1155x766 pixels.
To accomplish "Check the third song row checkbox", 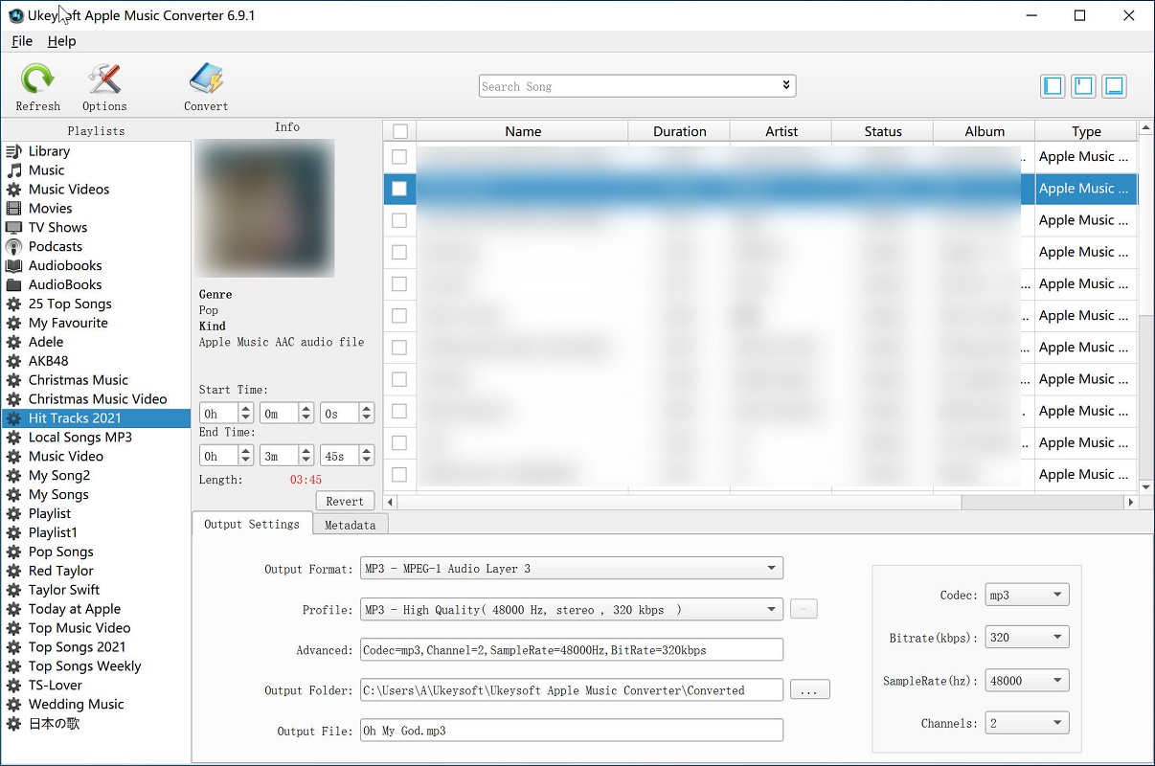I will (x=399, y=220).
